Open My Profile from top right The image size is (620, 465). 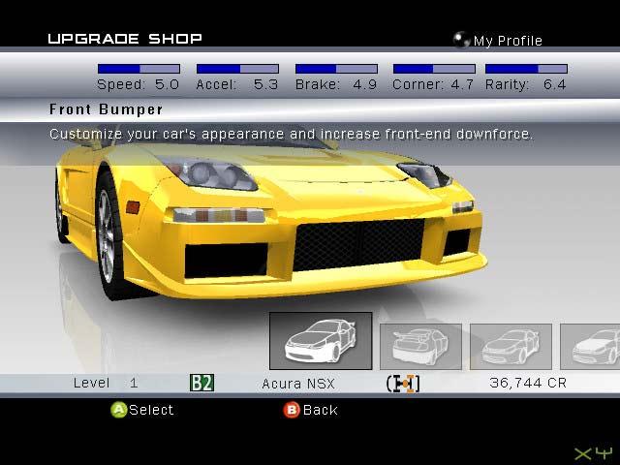tap(507, 41)
